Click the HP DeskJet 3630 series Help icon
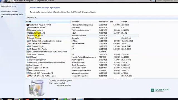 pos(28,44)
